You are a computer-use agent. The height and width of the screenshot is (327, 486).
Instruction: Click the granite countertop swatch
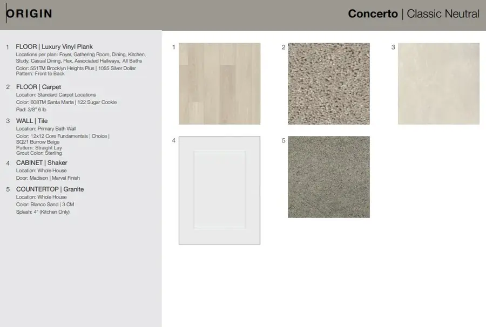coord(328,177)
